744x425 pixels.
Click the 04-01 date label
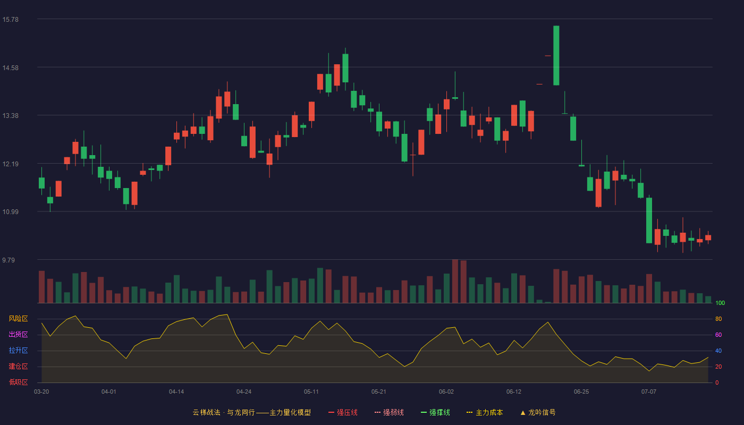(x=109, y=392)
